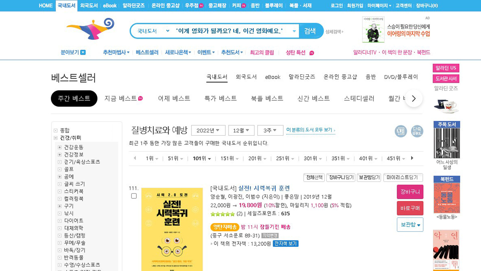The image size is (481, 271).
Task: Collapse the 건강/취미 tree category
Action: (56, 138)
